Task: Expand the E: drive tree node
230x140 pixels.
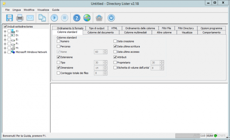Action: coord(5,40)
